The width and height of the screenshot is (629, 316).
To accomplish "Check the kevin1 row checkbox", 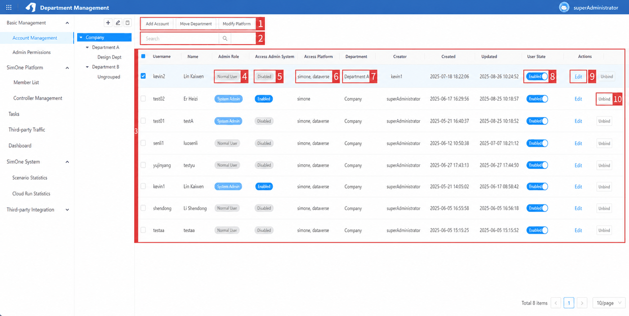I will (x=143, y=186).
